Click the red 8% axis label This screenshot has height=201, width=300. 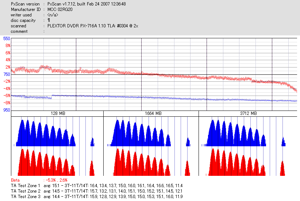point(8,46)
